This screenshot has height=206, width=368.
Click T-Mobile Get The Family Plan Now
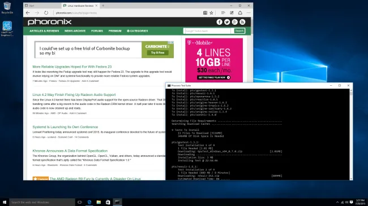coord(213,77)
